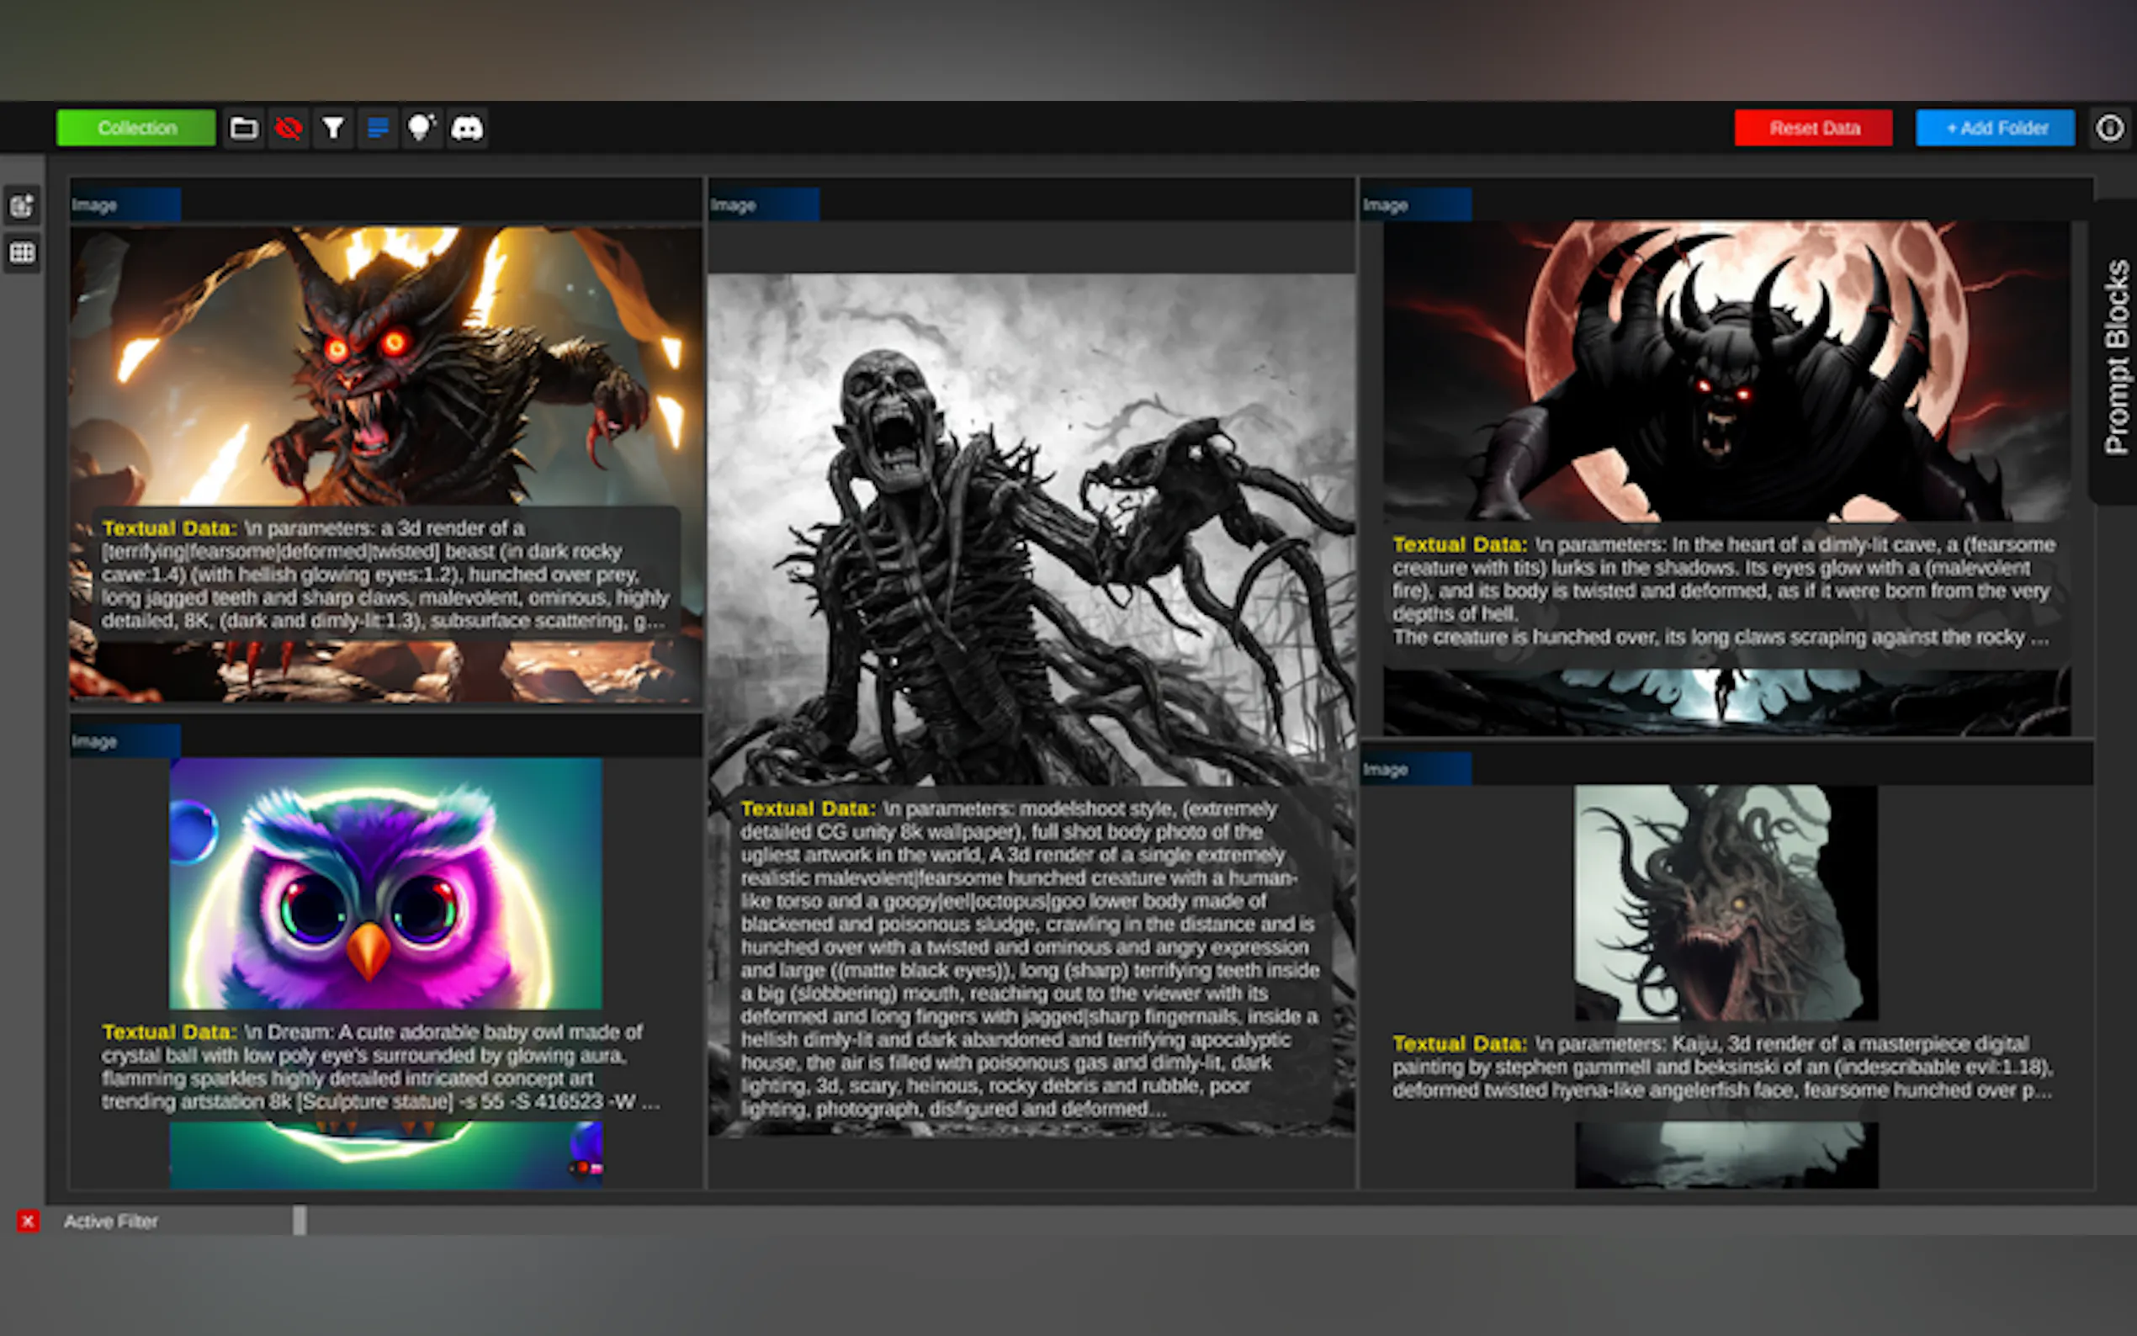
Task: Open the folder browser icon
Action: click(243, 129)
